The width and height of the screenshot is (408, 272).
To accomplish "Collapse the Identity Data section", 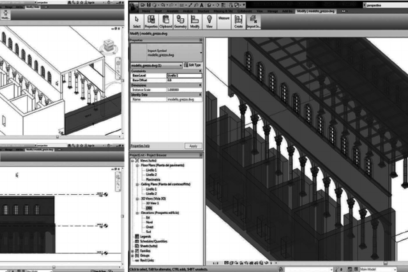I will [x=200, y=95].
